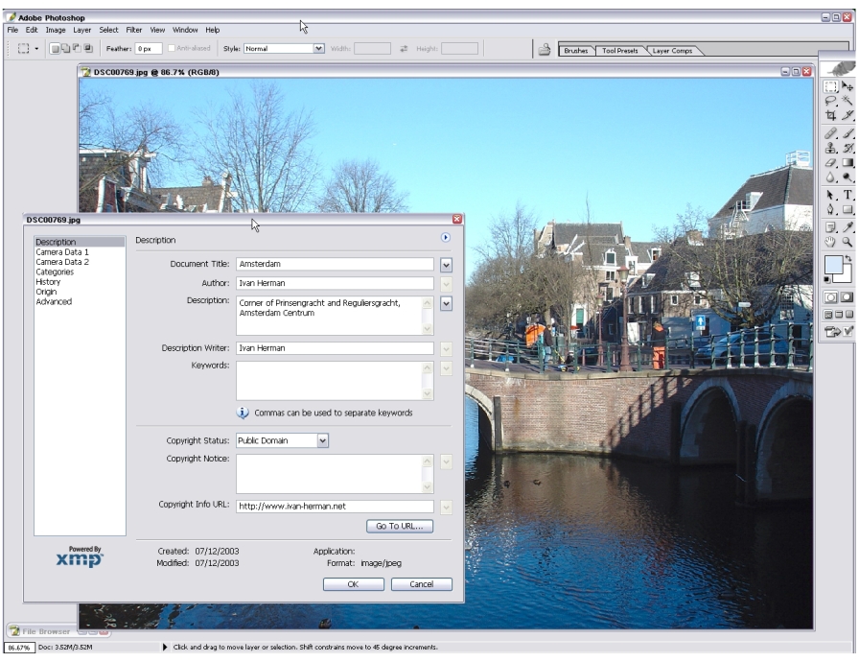
Task: Select the Magic Wand tool
Action: point(847,101)
